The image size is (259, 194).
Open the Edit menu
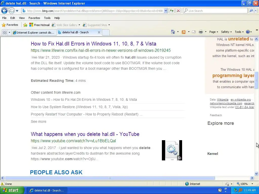coord(13,18)
